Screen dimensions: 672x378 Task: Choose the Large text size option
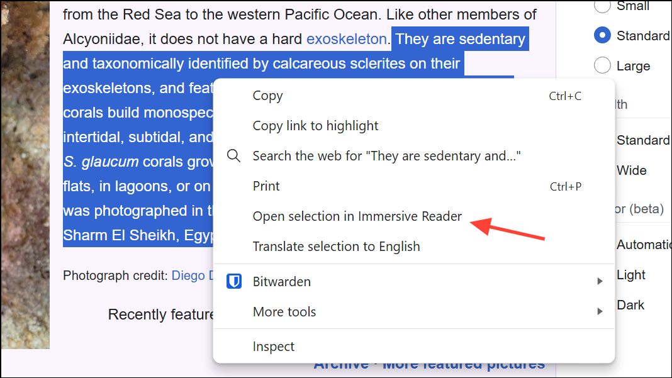(x=602, y=65)
